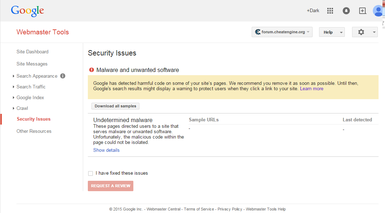The width and height of the screenshot is (385, 213).
Task: Expand the Search Traffic section
Action: click(31, 87)
